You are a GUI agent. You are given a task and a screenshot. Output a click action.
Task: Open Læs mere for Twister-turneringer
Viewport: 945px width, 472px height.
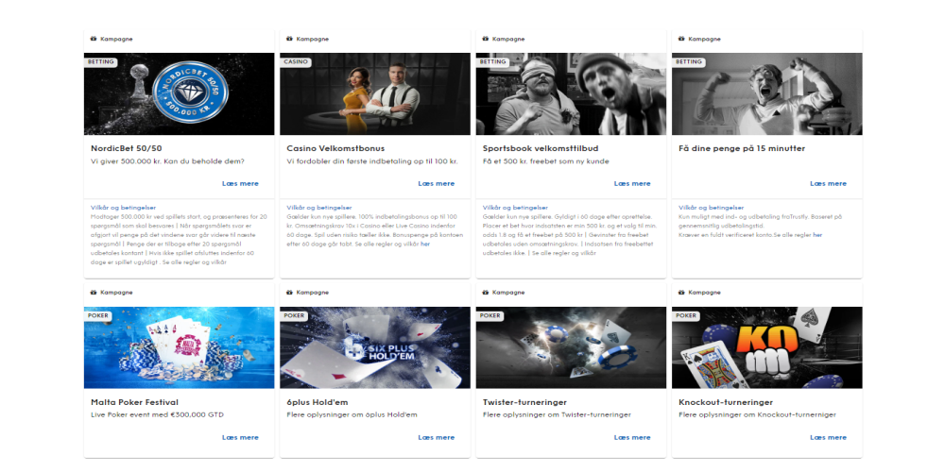pos(632,438)
